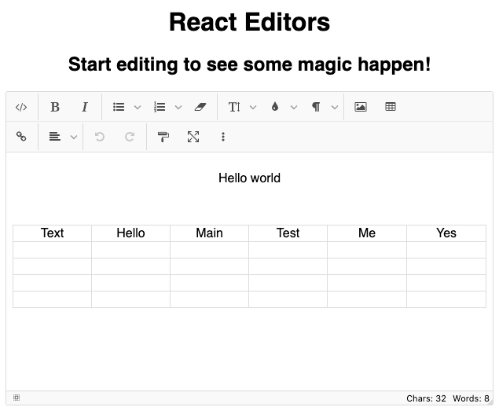Expand the font size dropdown arrow
Screen dimensions: 499x418
click(x=253, y=107)
